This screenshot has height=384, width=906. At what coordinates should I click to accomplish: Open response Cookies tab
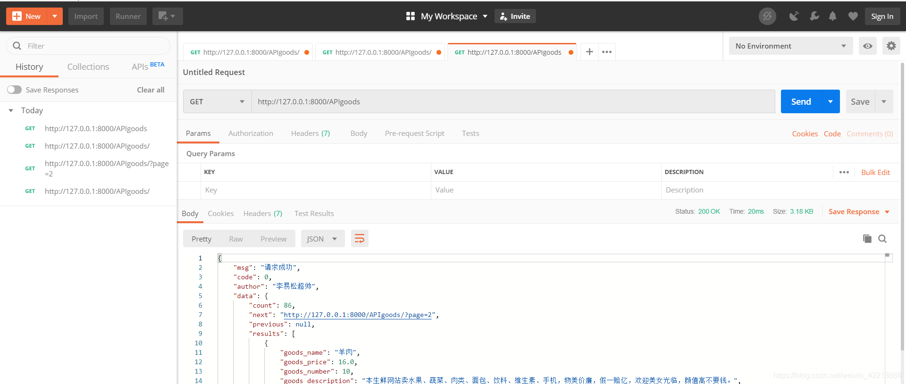[220, 214]
